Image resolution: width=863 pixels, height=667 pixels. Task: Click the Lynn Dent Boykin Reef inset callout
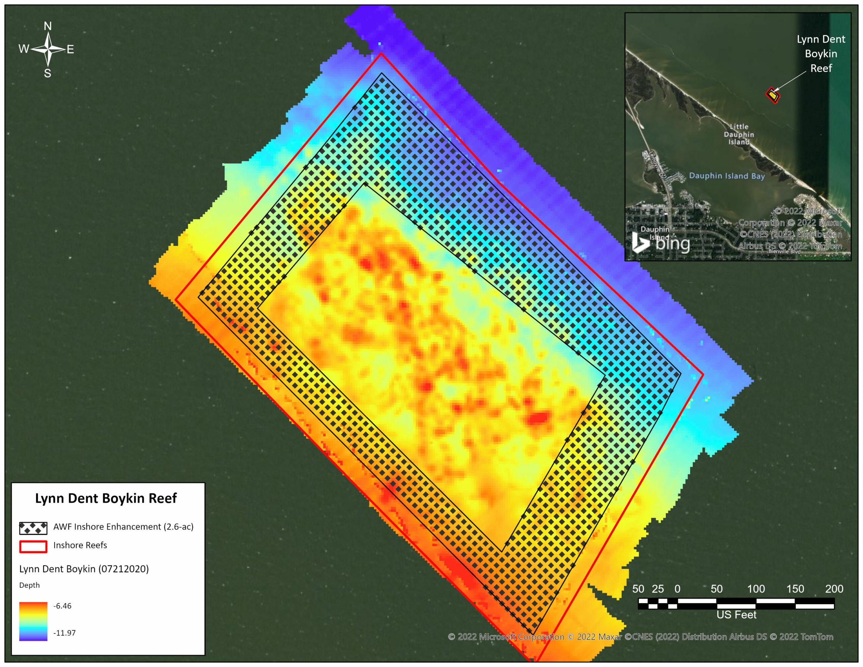[821, 54]
